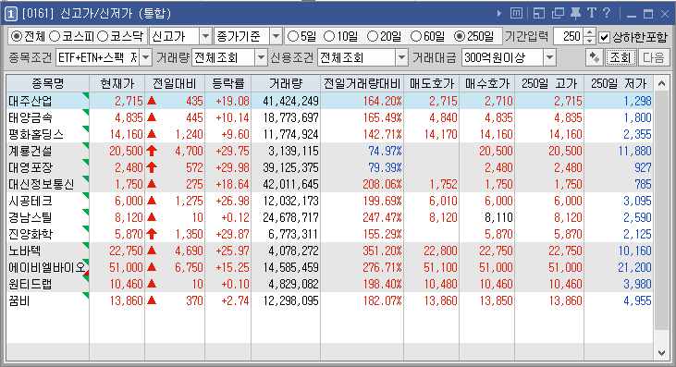Open the 종목조건 ETF+ETN+스팩 dropdown
The image size is (676, 367).
click(146, 57)
